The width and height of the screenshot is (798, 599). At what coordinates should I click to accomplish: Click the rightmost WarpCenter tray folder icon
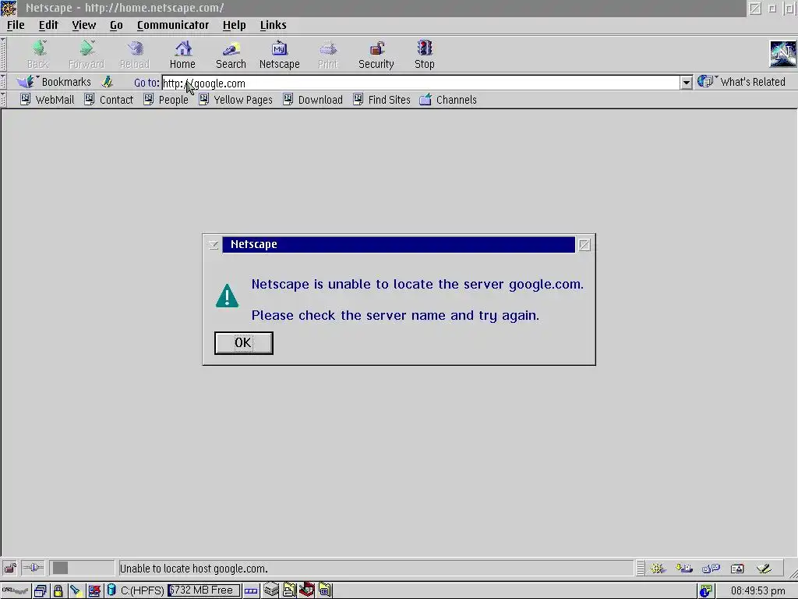(x=325, y=590)
